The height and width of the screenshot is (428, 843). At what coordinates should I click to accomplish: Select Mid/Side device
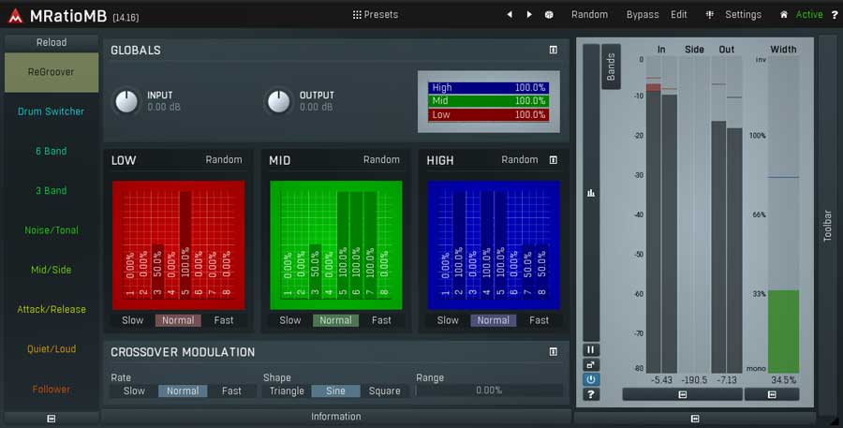click(x=52, y=270)
